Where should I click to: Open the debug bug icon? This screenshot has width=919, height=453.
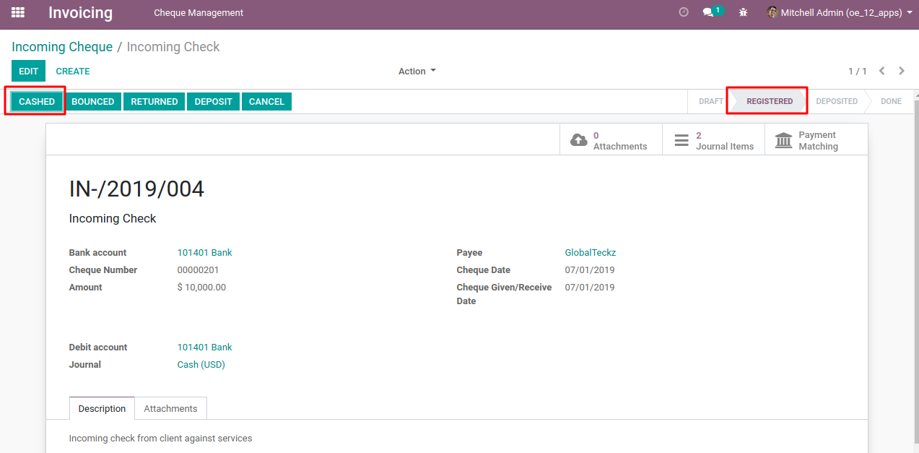744,12
